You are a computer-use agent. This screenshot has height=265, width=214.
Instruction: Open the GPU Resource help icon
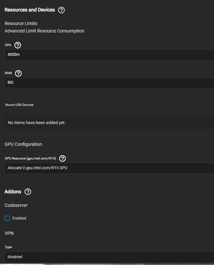click(x=62, y=158)
